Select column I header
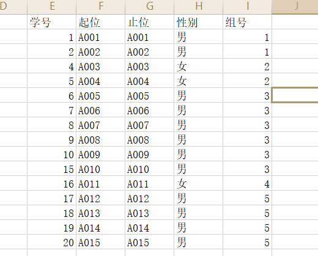 point(248,7)
